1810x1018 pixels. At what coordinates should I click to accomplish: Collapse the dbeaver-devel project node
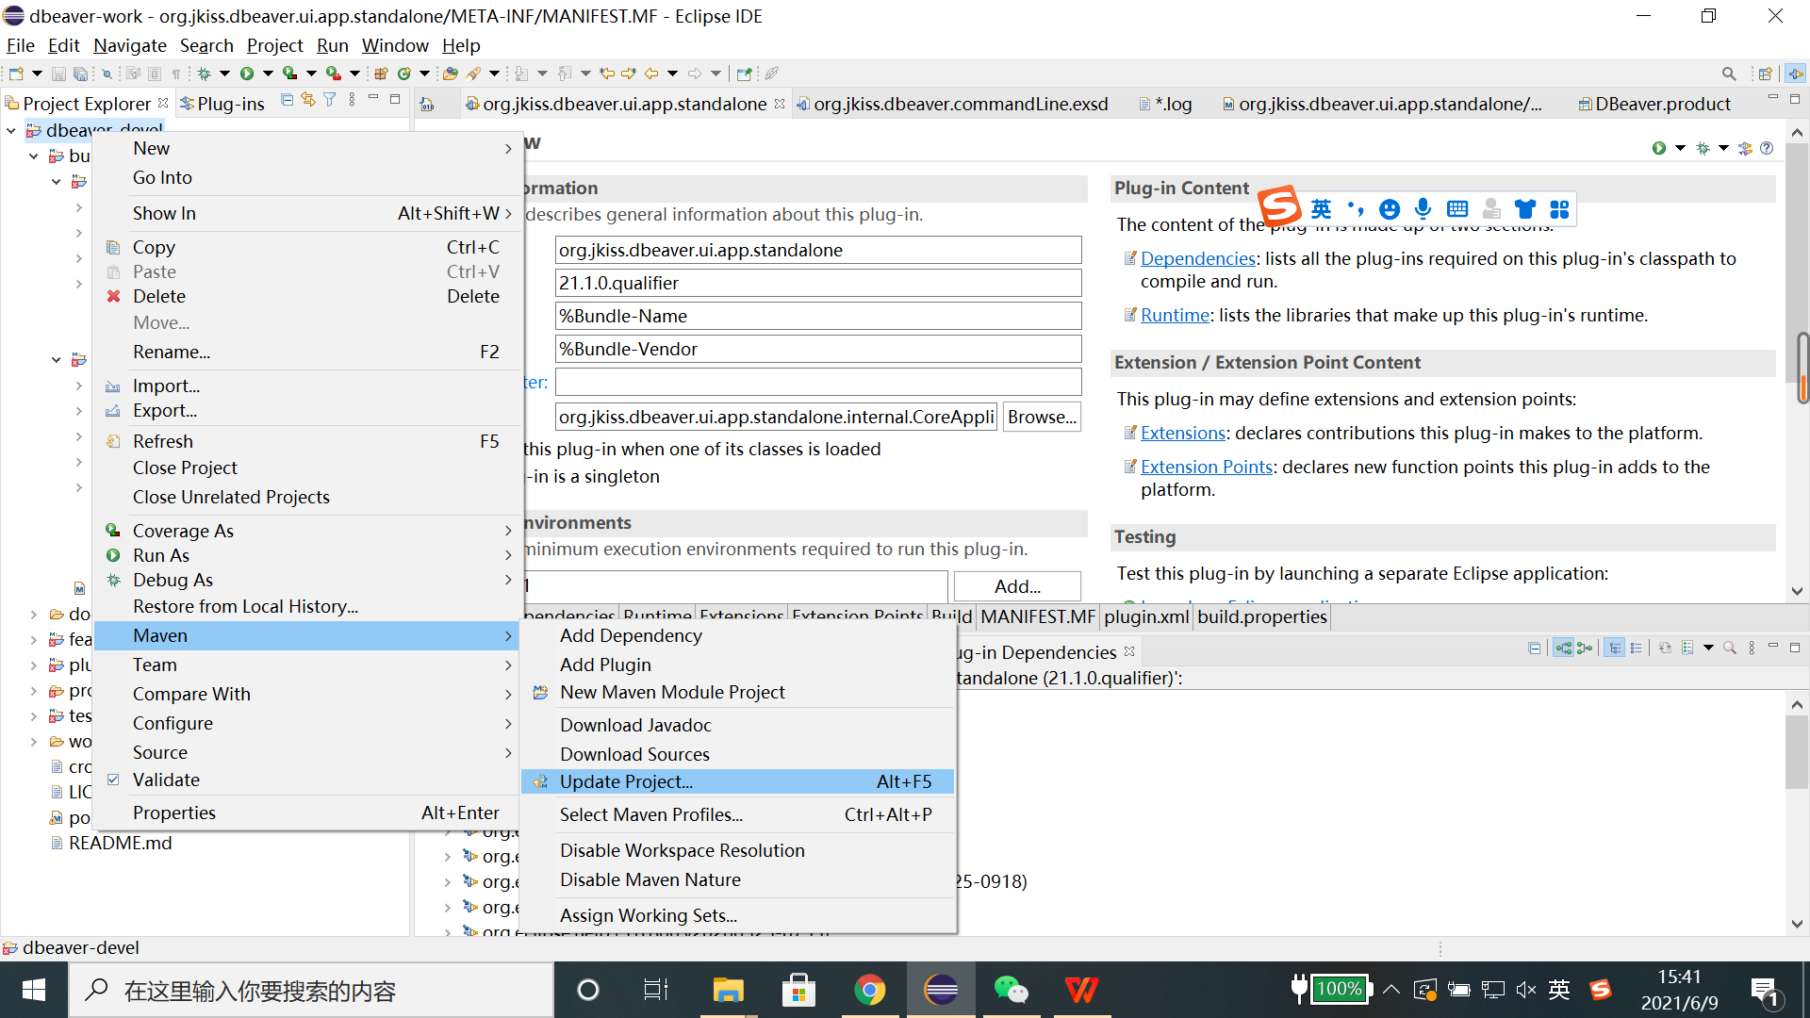(12, 130)
